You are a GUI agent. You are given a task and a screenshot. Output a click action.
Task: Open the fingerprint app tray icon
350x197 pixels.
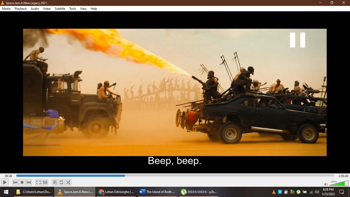click(280, 192)
